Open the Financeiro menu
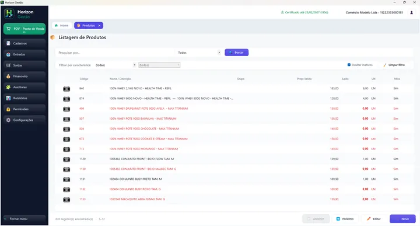 [x=24, y=76]
